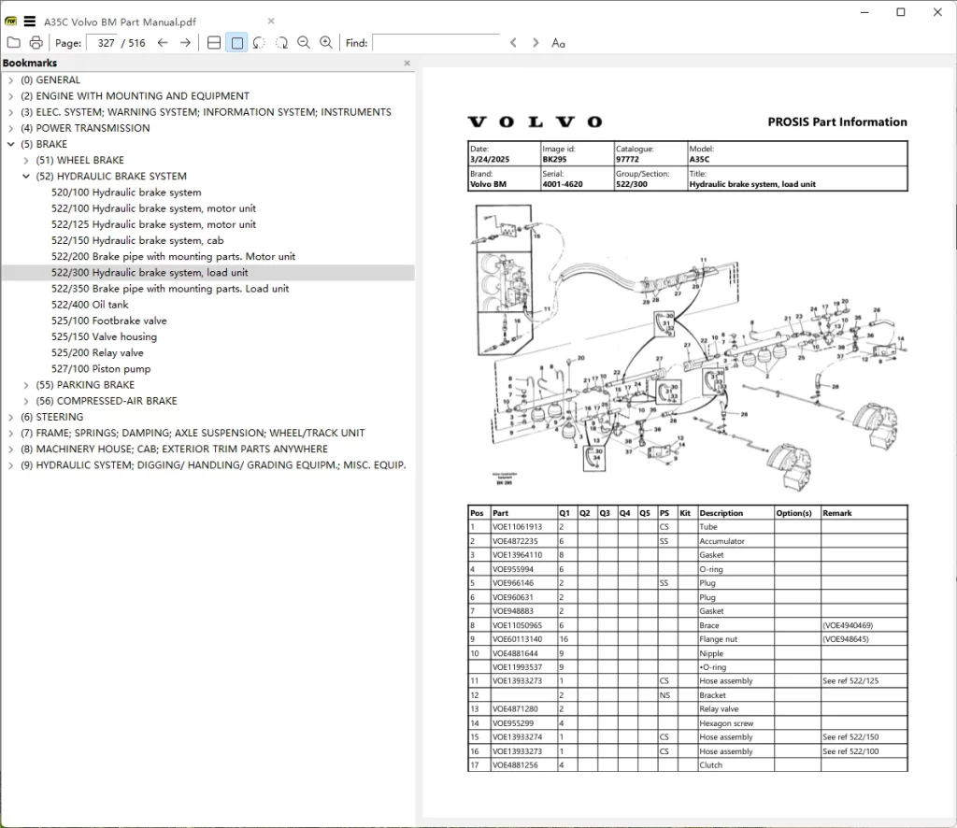Go to the next page arrow
Screen dimensions: 957x828
185,43
